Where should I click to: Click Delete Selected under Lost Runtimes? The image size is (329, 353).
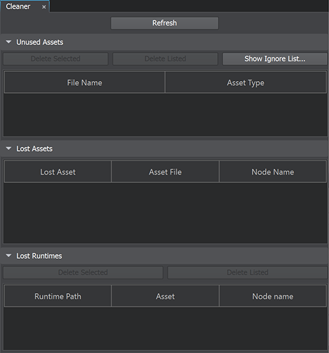click(83, 273)
